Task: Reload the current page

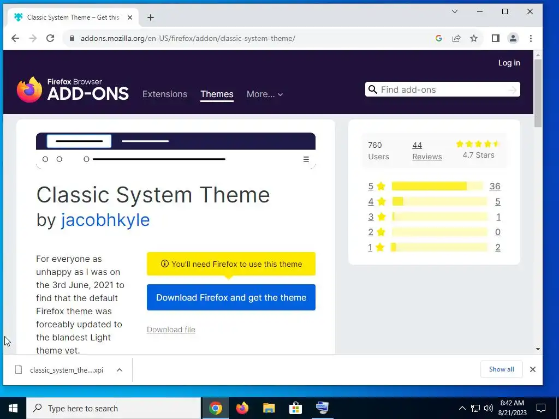Action: coord(50,38)
